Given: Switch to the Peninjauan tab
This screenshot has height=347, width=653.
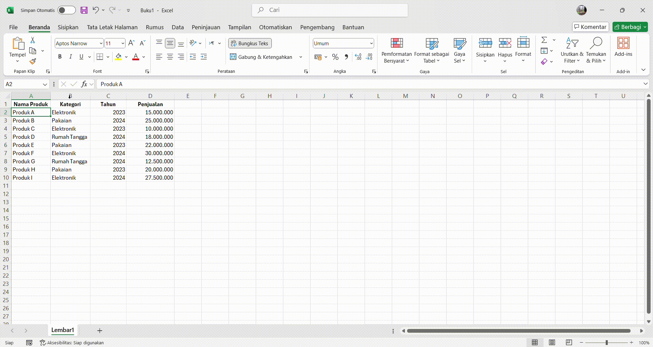Looking at the screenshot, I should (x=206, y=27).
